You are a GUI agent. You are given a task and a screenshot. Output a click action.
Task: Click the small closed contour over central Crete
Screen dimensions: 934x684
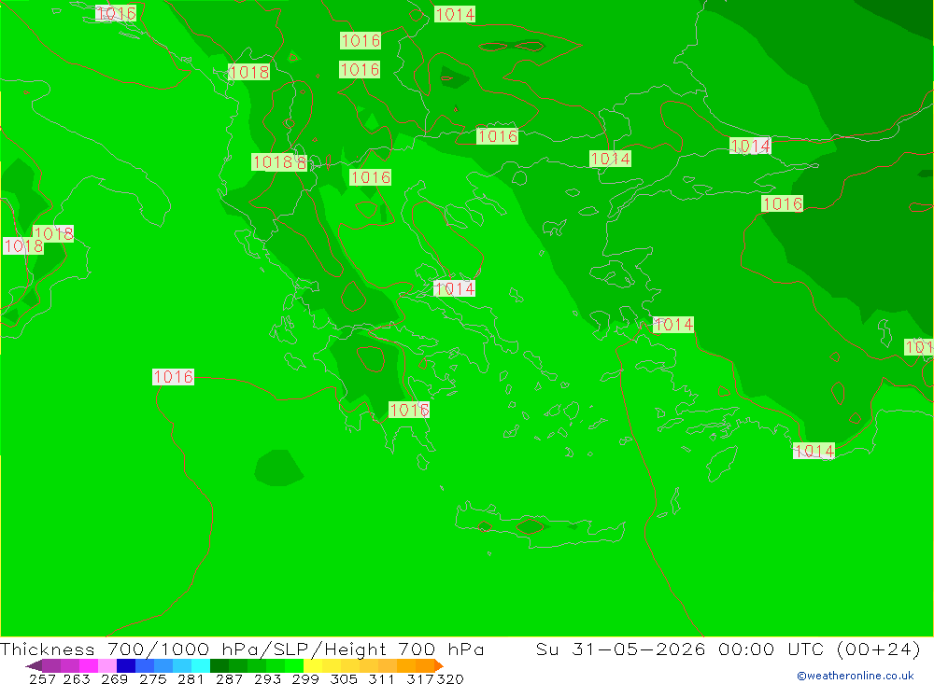pos(531,526)
